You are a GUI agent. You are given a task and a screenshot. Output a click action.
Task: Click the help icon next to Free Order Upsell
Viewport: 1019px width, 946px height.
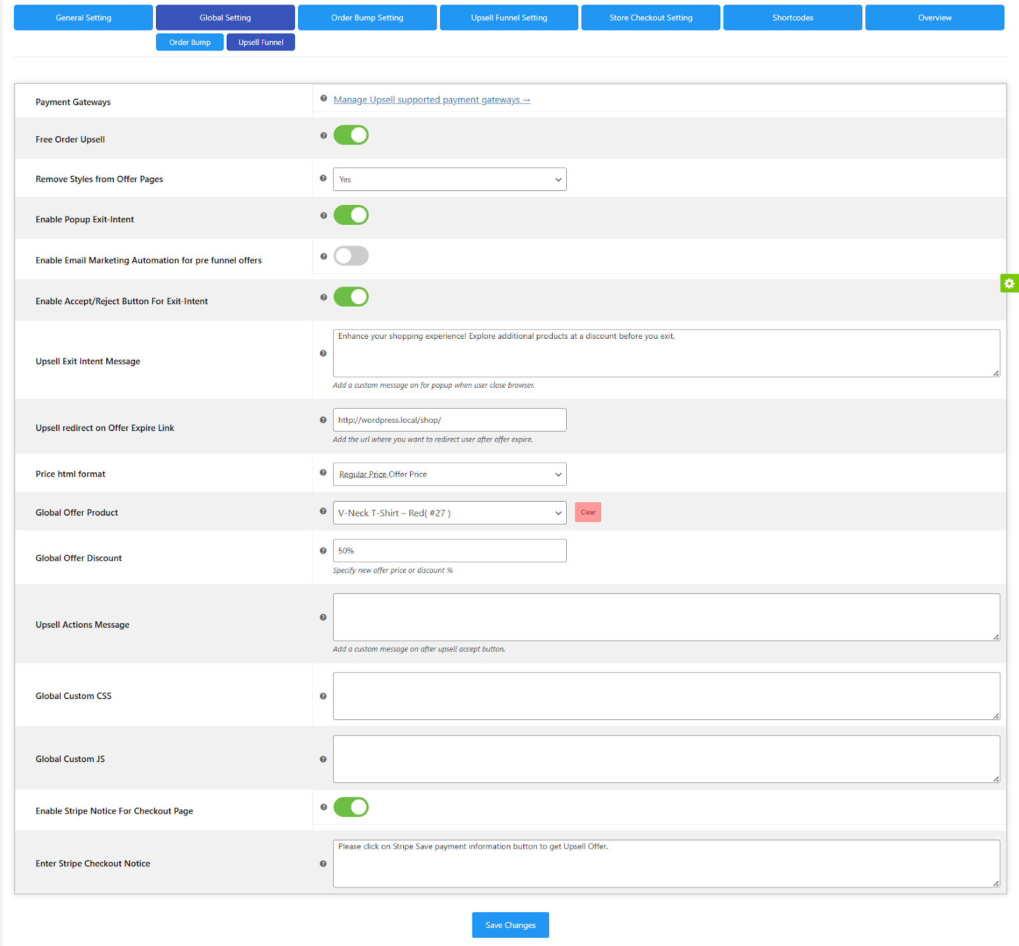324,135
